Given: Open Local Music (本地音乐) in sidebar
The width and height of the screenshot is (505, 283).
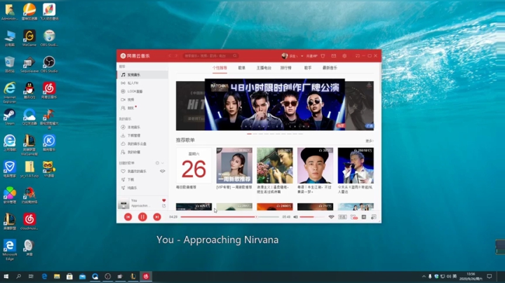Looking at the screenshot, I should point(142,127).
